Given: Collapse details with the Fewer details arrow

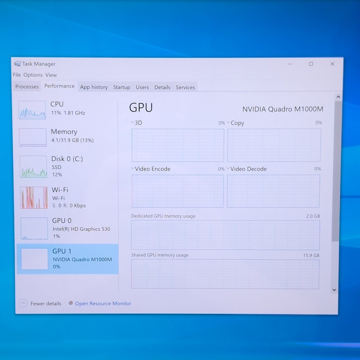Looking at the screenshot, I should click(23, 303).
